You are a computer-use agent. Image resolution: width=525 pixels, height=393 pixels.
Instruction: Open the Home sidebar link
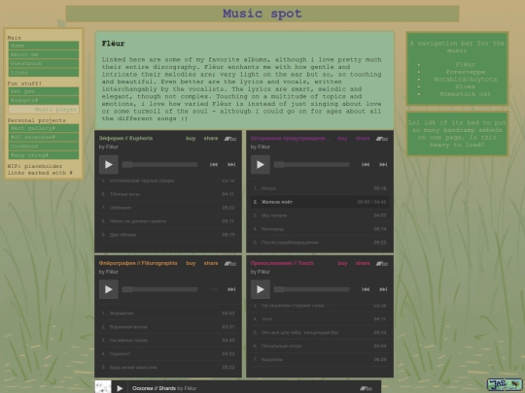(44, 46)
